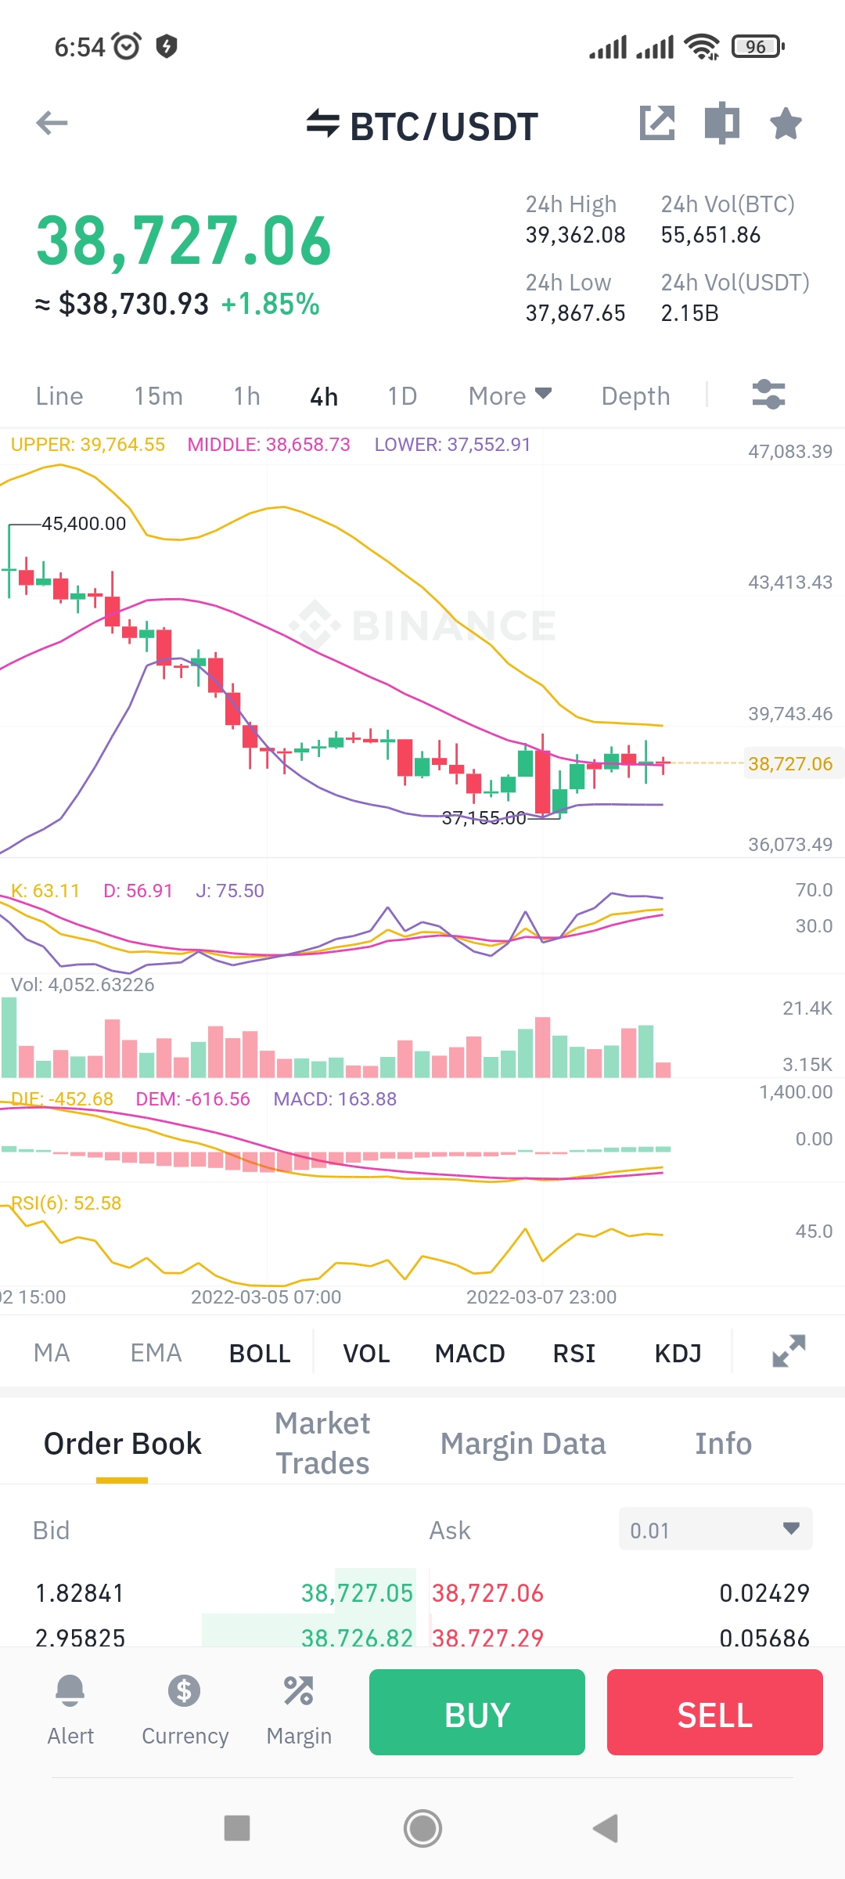Tap bid amount 1.82841
845x1879 pixels.
[80, 1592]
